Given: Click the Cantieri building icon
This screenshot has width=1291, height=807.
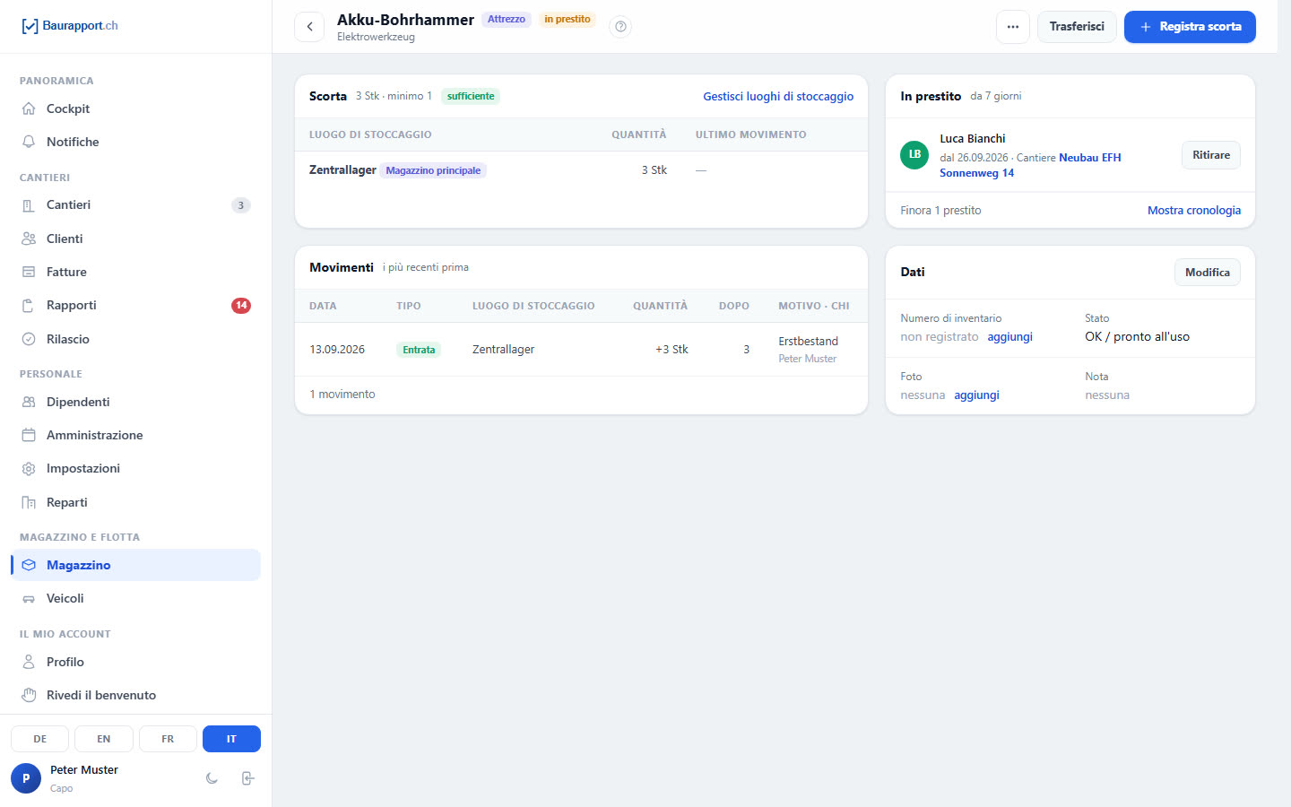Looking at the screenshot, I should tap(29, 205).
